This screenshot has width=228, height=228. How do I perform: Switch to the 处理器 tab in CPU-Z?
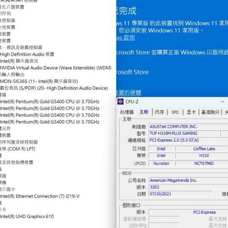click(127, 112)
